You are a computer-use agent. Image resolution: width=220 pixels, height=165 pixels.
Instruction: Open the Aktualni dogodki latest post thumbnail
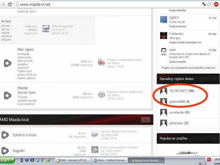(x=46, y=28)
